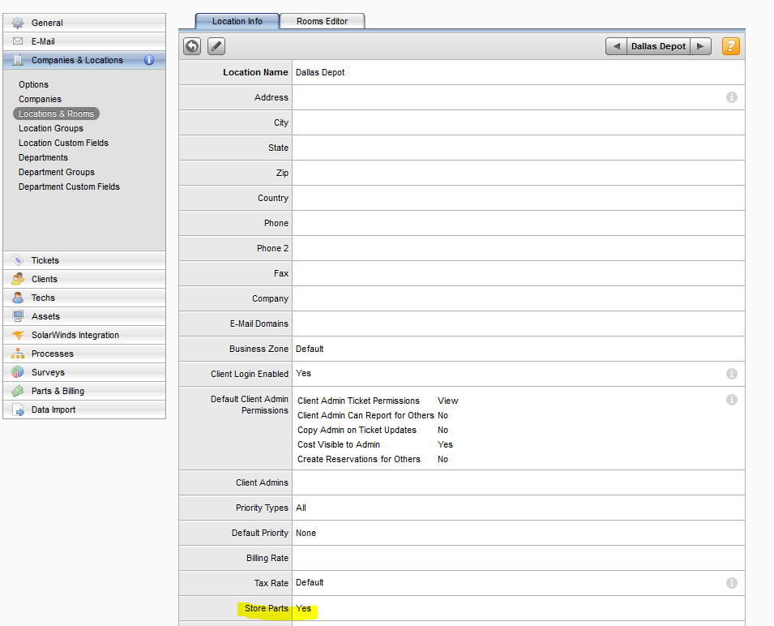Screen dimensions: 774x626
Task: Click the back/undo arrow toolbar button
Action: click(192, 46)
